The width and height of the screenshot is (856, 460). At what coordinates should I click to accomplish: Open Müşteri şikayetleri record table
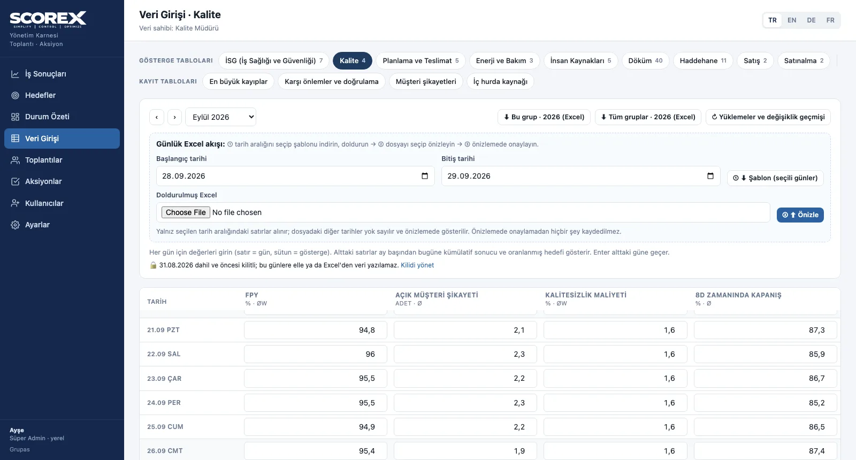pyautogui.click(x=426, y=81)
